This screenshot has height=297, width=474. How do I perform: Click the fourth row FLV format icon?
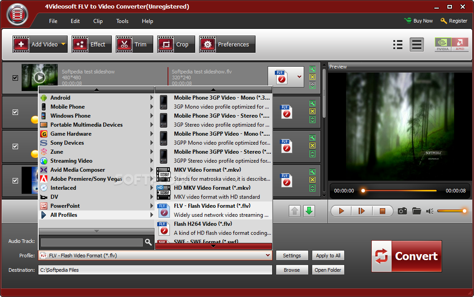coord(286,180)
